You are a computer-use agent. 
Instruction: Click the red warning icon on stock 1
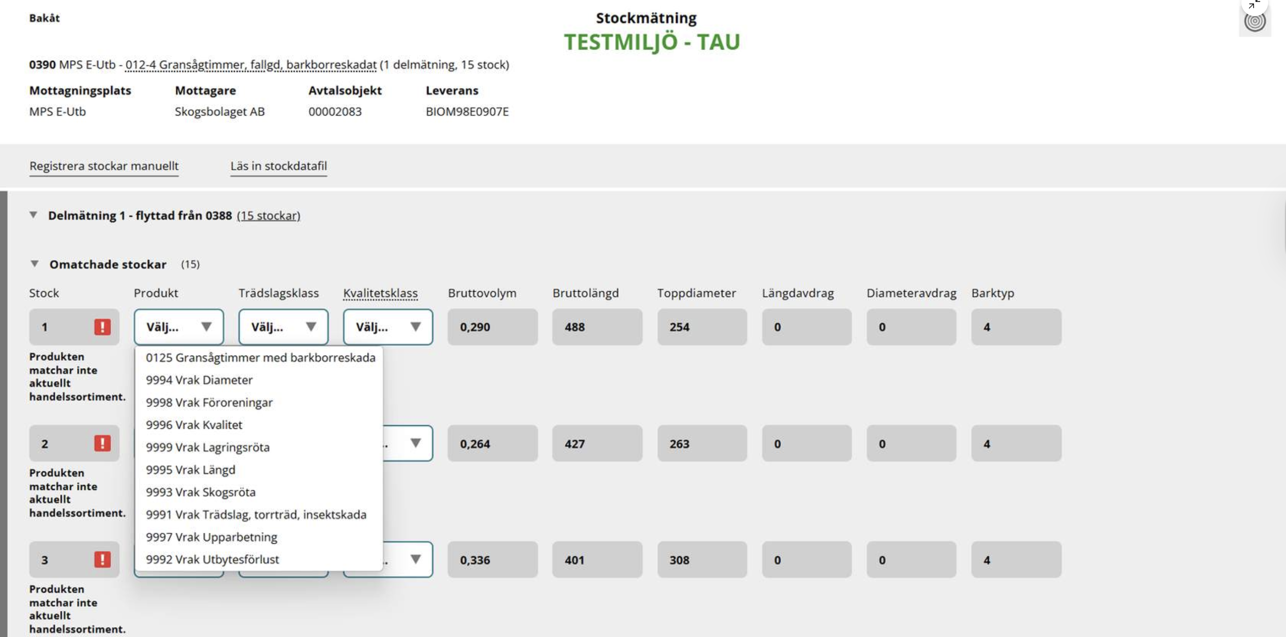click(102, 327)
